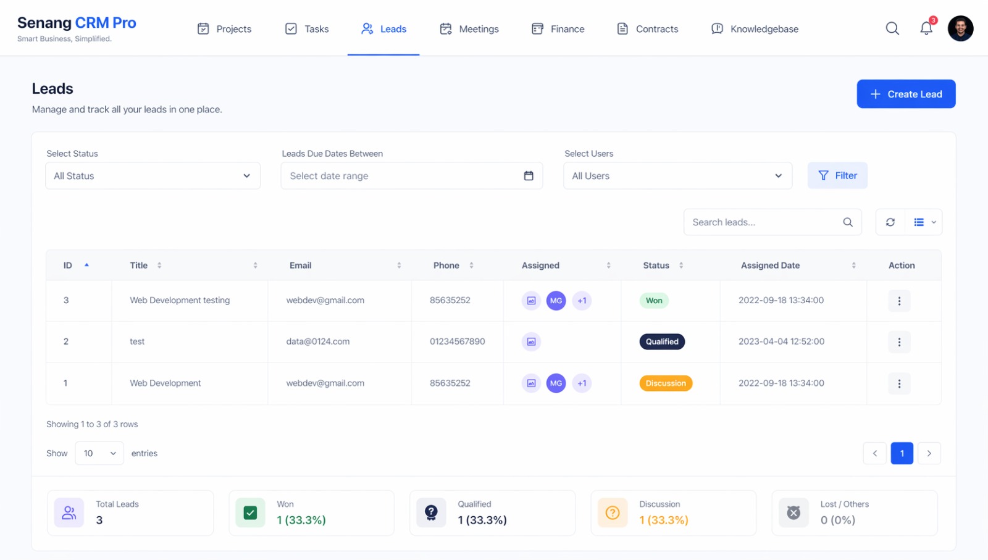988x560 pixels.
Task: Open the Knowledgebase menu item
Action: point(755,29)
